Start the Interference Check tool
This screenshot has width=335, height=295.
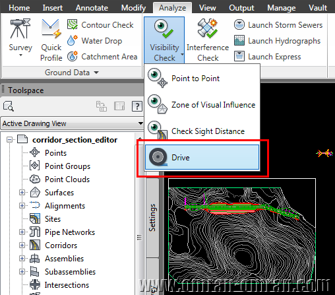208,40
